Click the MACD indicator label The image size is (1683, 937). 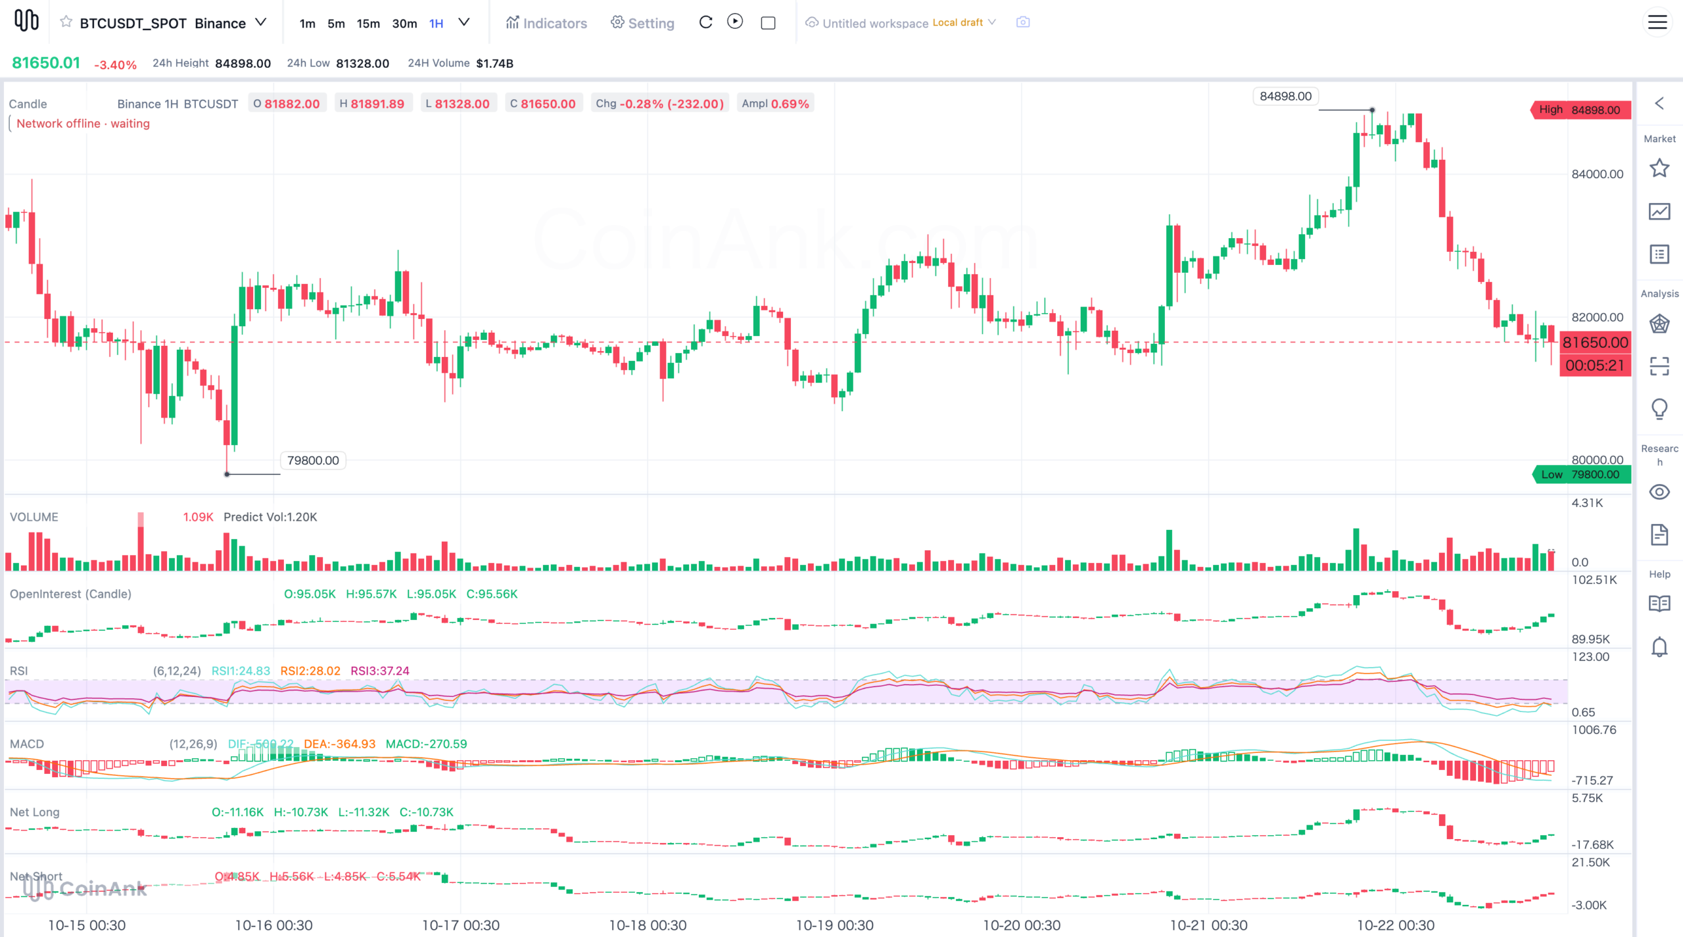27,744
